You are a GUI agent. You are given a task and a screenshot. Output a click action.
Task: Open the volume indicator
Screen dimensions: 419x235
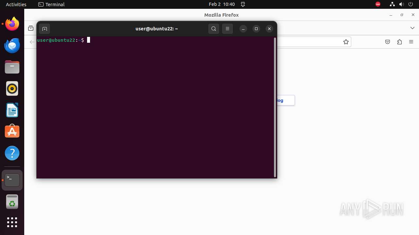tap(401, 4)
